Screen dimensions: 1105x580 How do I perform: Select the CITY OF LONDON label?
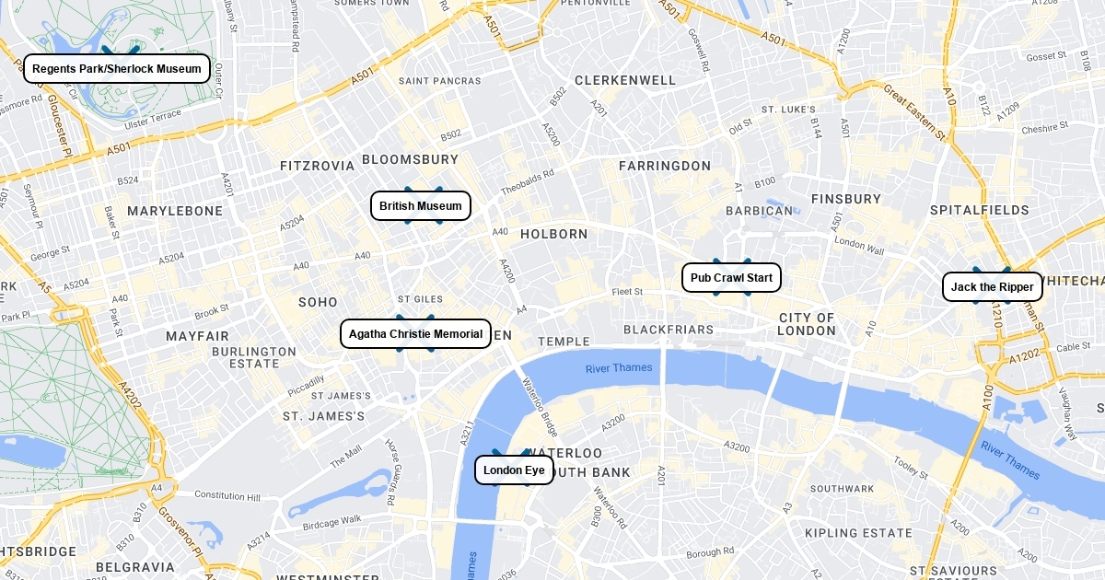click(x=807, y=324)
